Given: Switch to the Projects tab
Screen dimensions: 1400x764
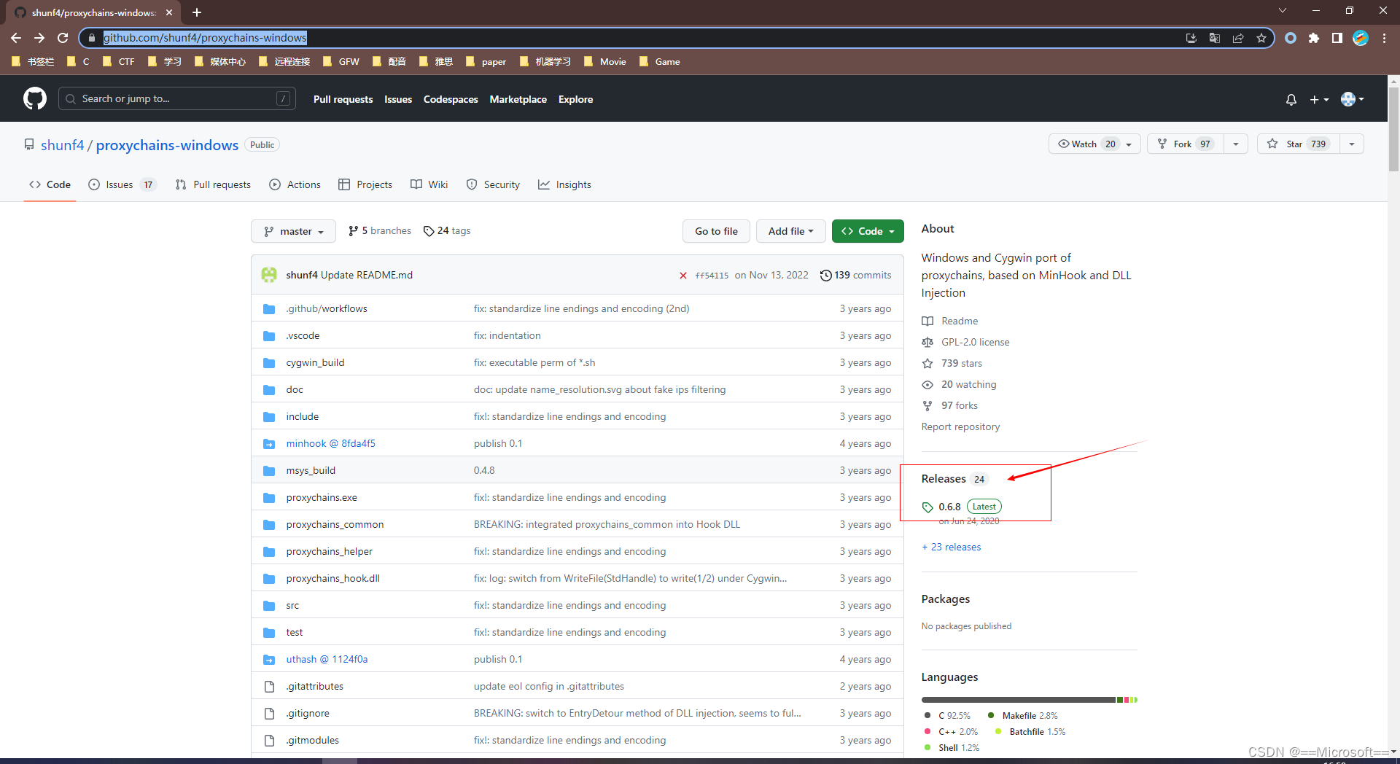Looking at the screenshot, I should coord(365,184).
